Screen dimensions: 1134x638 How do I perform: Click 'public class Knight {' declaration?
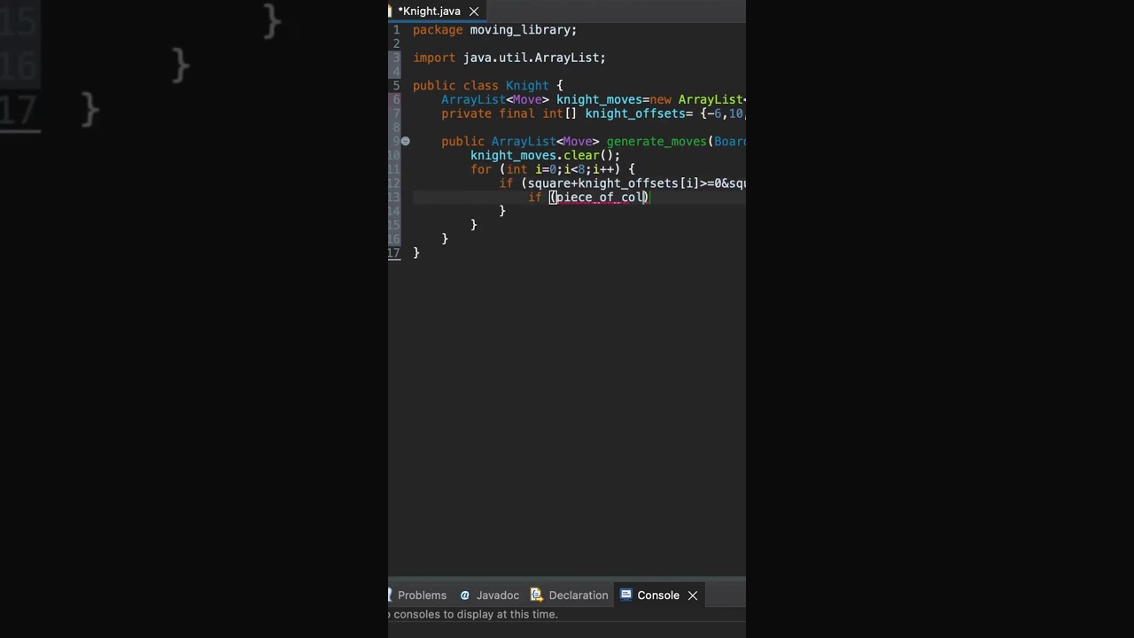(487, 86)
